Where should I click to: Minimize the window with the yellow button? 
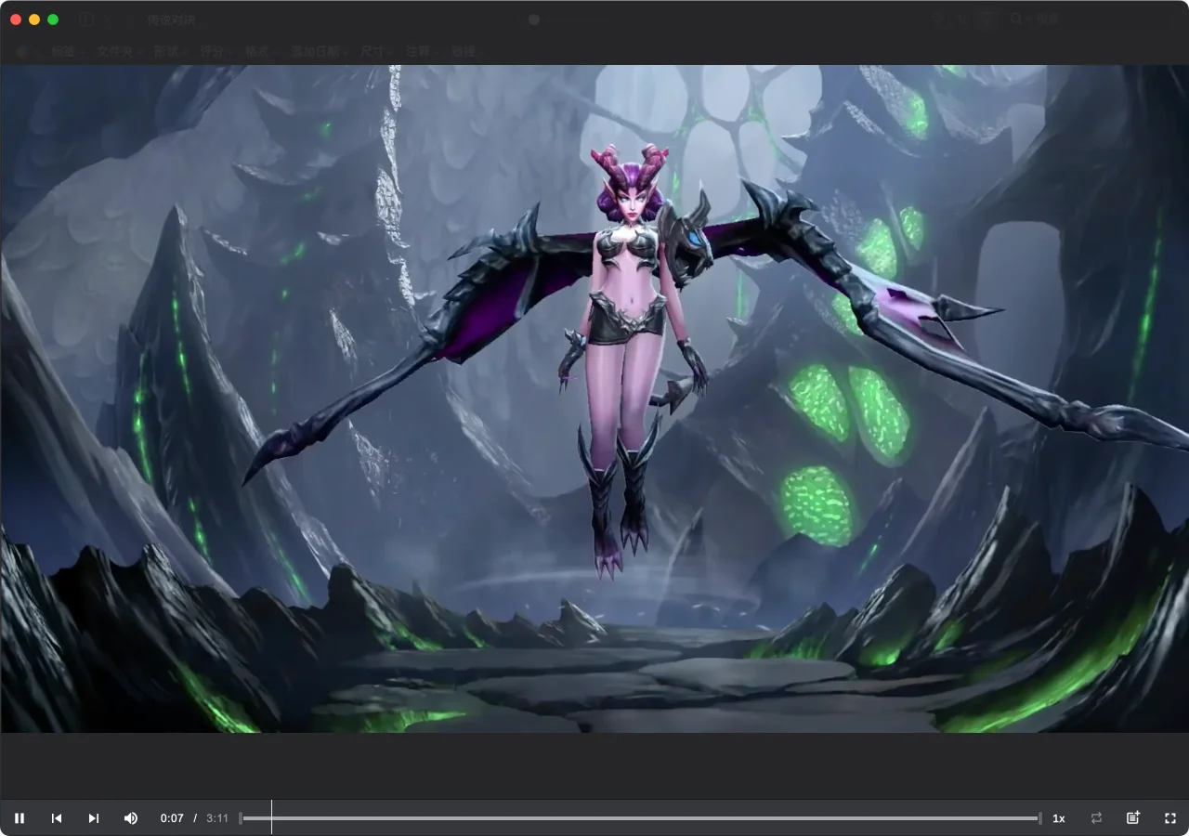(34, 20)
